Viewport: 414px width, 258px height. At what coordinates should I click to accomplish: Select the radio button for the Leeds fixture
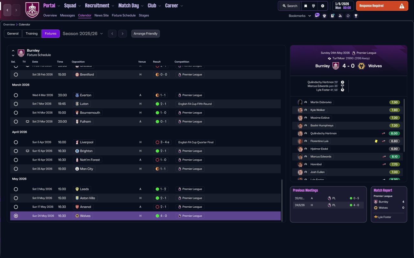click(x=16, y=189)
